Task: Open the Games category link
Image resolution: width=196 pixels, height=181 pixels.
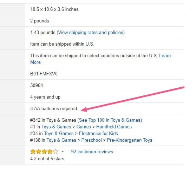Action: (84, 127)
